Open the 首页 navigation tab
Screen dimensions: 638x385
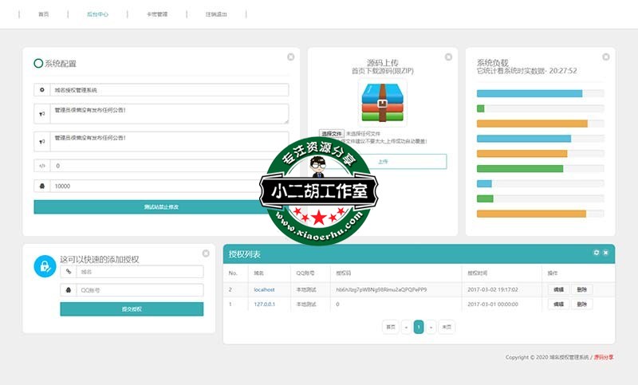[43, 14]
